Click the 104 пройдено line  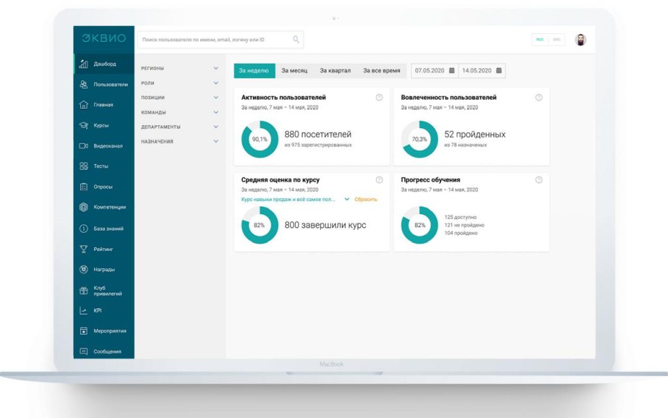[x=461, y=233]
